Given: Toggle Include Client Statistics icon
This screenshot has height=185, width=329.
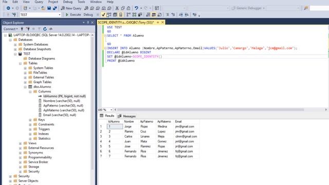Looking at the screenshot, I should click(x=140, y=15).
